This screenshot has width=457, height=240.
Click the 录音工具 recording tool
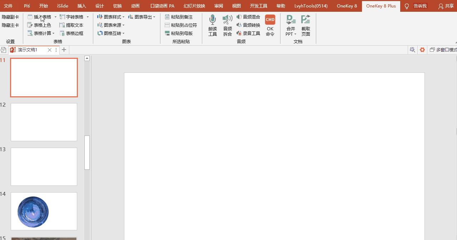(x=248, y=33)
